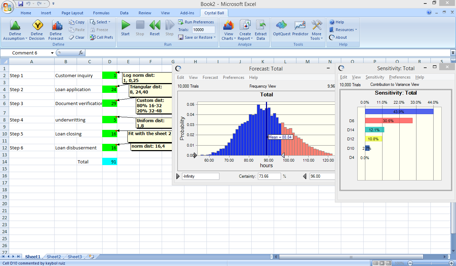
Task: Click the -Infinity lower bound field
Action: tap(201, 176)
